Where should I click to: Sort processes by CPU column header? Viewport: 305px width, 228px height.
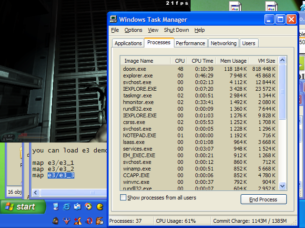coord(179,61)
